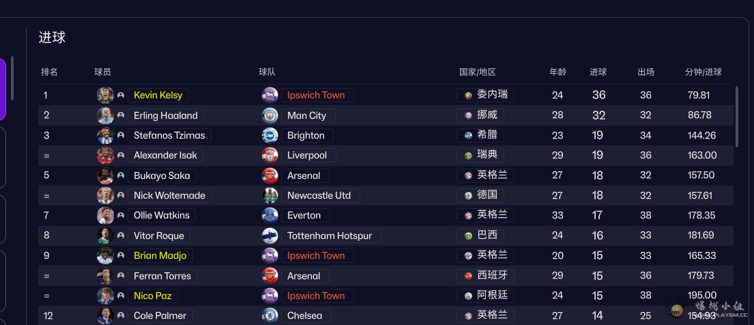Click the 阿根廷 flag icon
This screenshot has width=754, height=325.
pyautogui.click(x=468, y=296)
